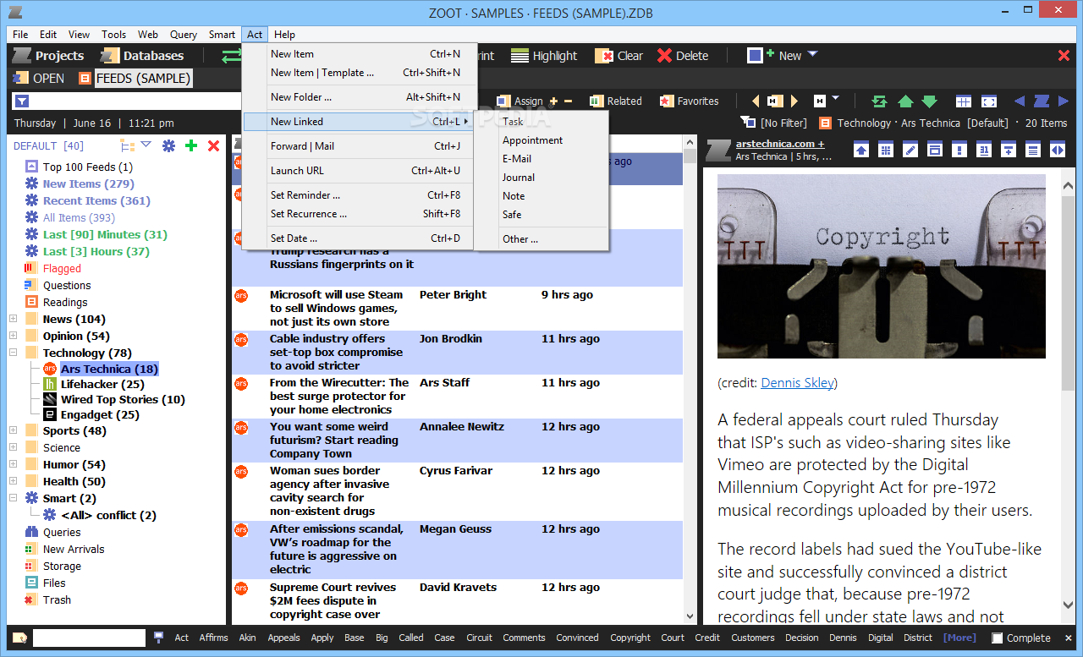Image resolution: width=1083 pixels, height=657 pixels.
Task: Click the Copyright typewriter image
Action: (x=882, y=266)
